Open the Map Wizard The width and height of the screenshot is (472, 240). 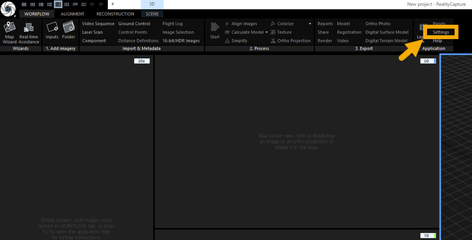[10, 32]
